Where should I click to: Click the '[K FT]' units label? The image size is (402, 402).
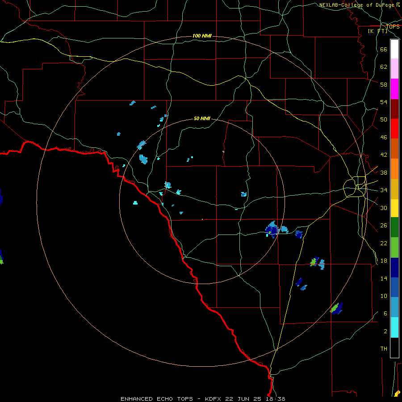[377, 31]
